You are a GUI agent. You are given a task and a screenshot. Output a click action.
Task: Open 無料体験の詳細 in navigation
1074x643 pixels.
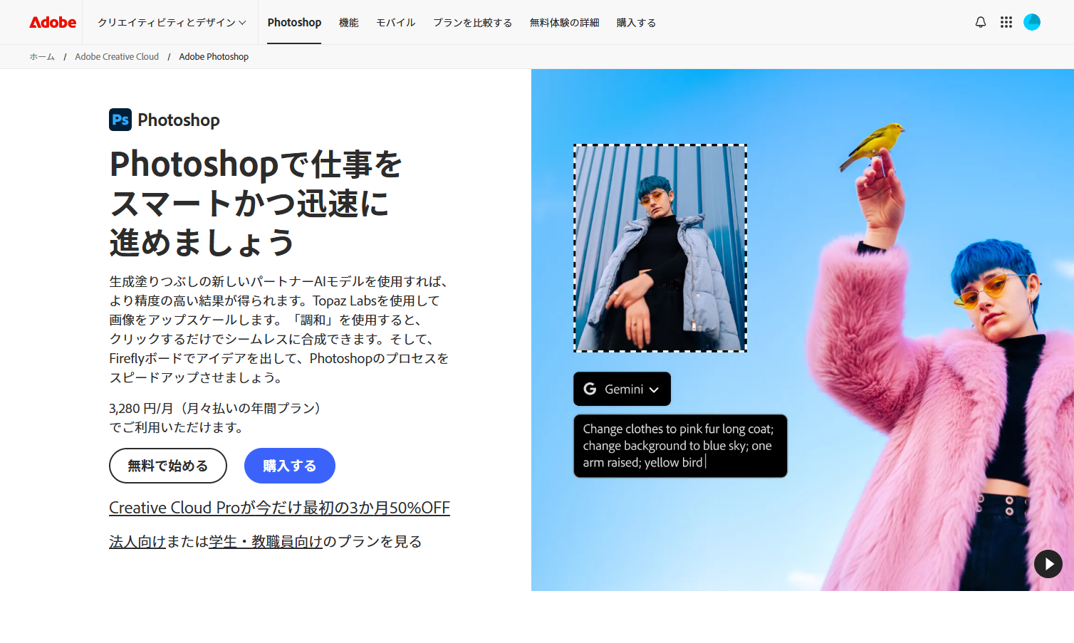[x=564, y=22]
